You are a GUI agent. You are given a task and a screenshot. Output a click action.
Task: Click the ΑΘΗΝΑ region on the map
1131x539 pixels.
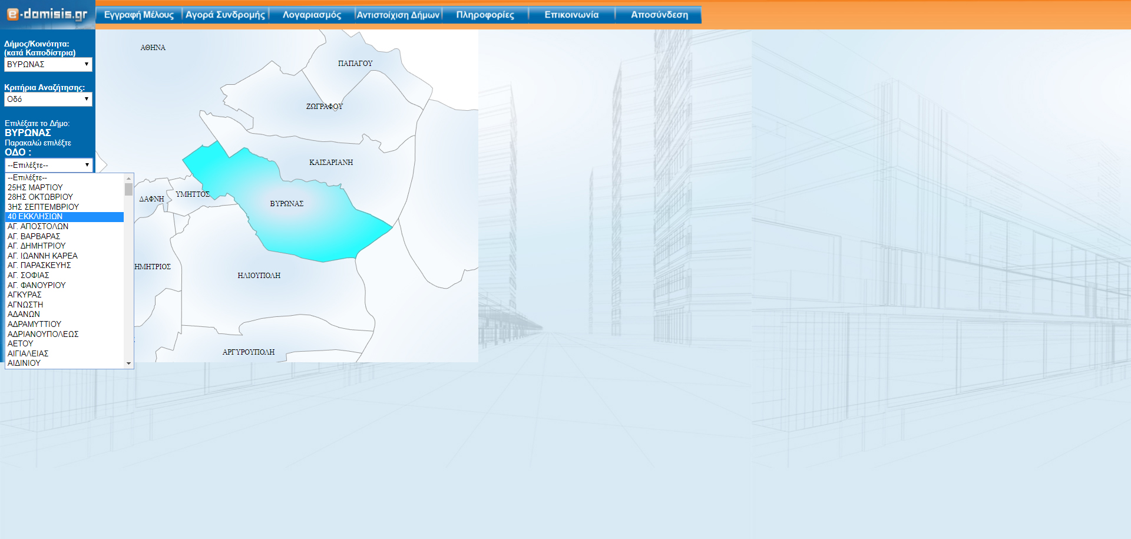[x=153, y=48]
